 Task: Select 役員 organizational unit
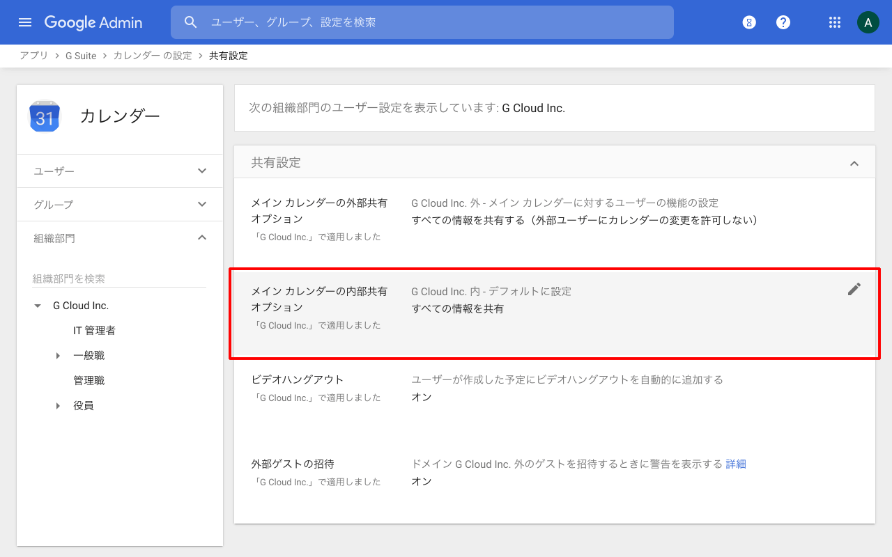(84, 406)
